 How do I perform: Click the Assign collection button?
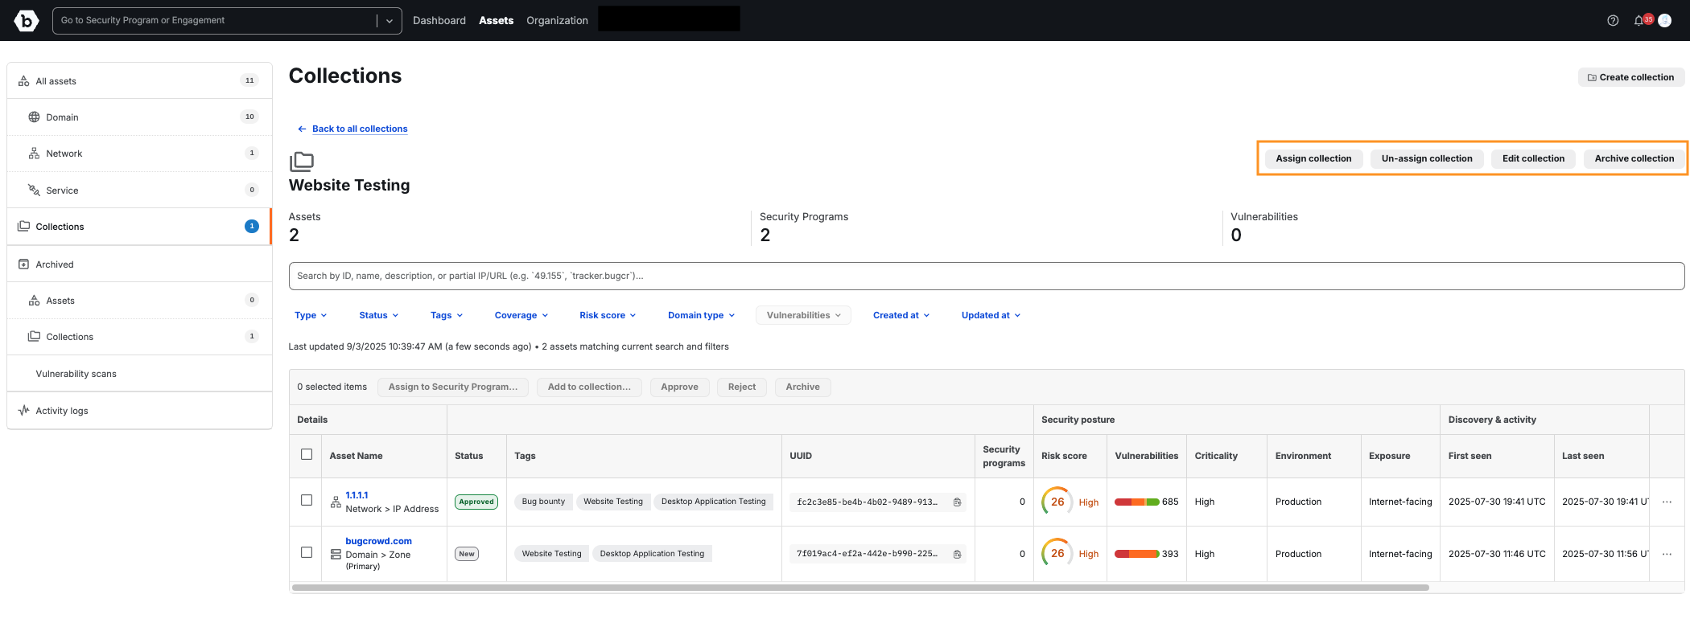[x=1313, y=158]
